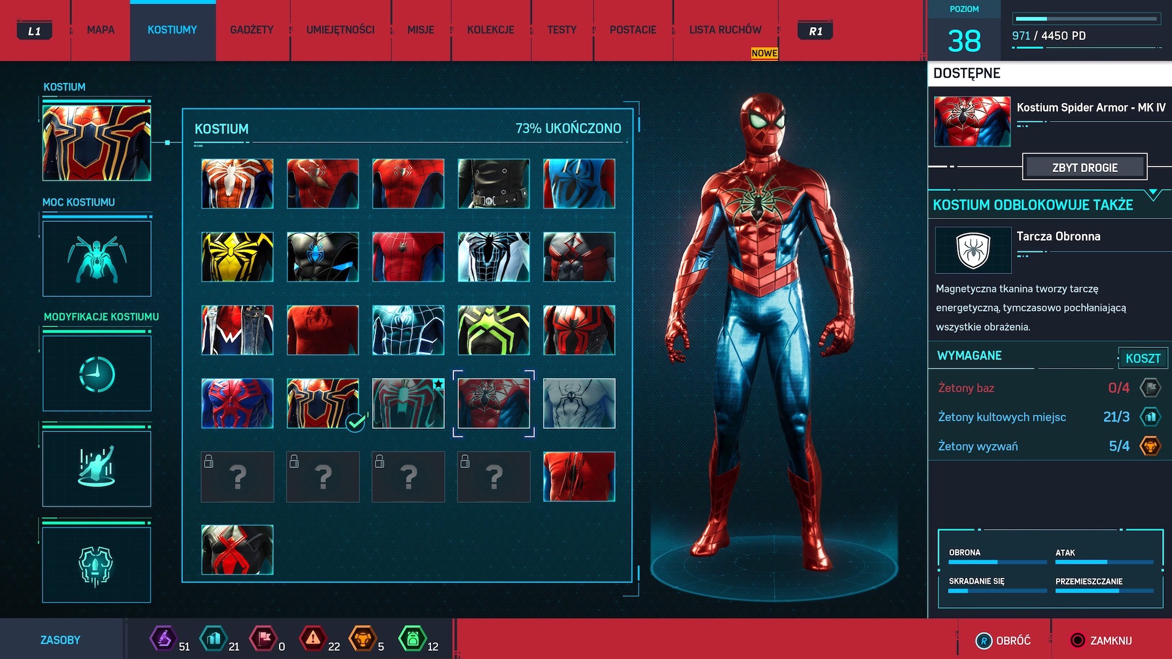Select the KOSTIUMY tab
The image size is (1172, 659).
(172, 30)
